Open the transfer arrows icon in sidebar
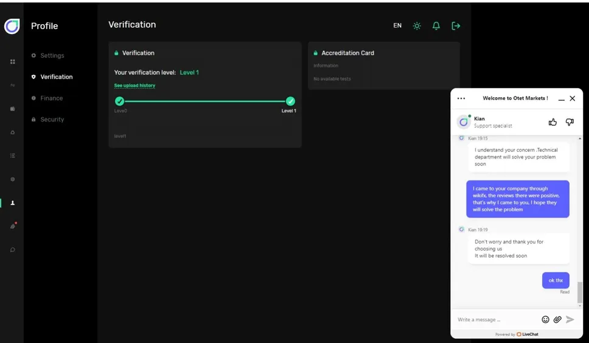 [x=12, y=85]
